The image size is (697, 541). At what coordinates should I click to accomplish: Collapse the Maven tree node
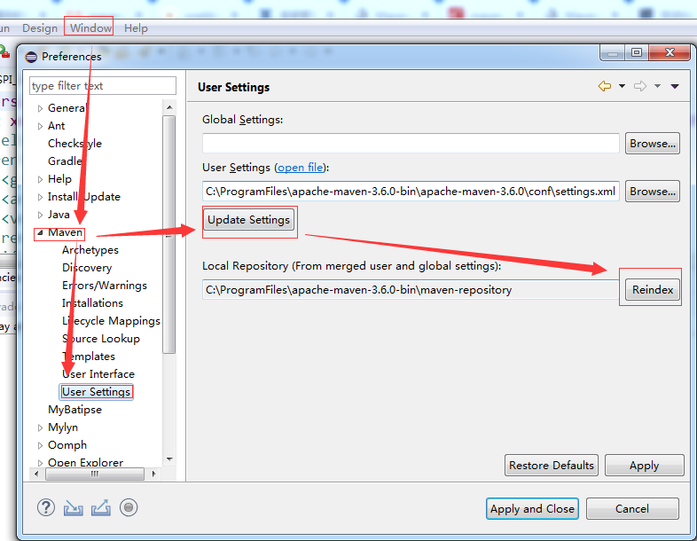click(x=40, y=233)
